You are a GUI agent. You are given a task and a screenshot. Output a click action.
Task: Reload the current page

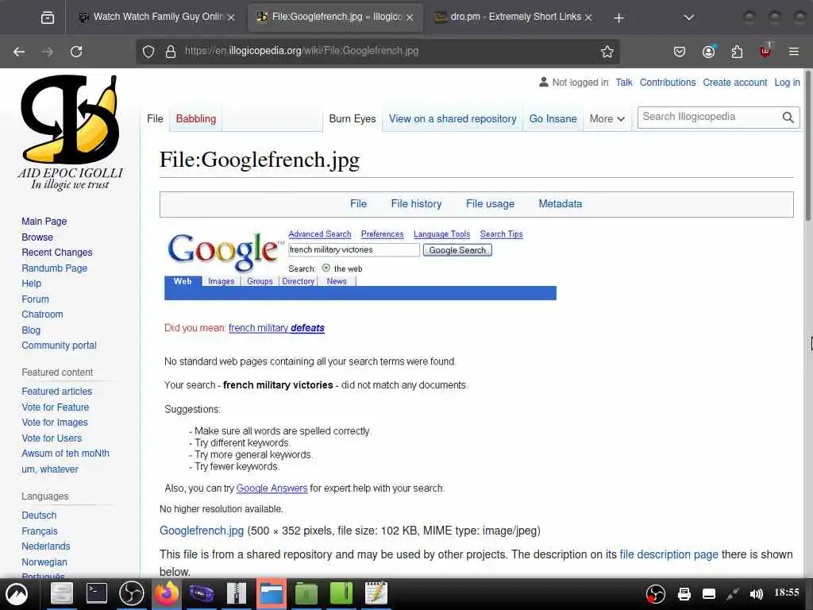(76, 52)
